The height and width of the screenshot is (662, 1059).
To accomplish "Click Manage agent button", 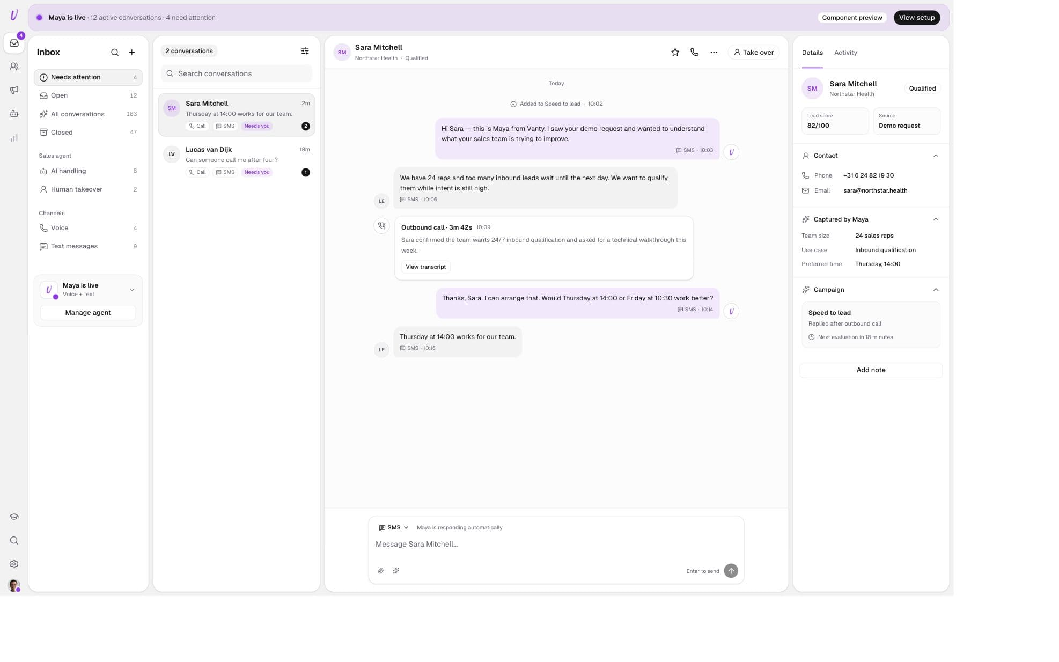I will click(x=88, y=313).
